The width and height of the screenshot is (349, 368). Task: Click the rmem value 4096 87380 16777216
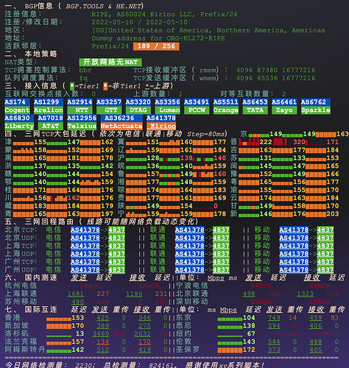[275, 70]
